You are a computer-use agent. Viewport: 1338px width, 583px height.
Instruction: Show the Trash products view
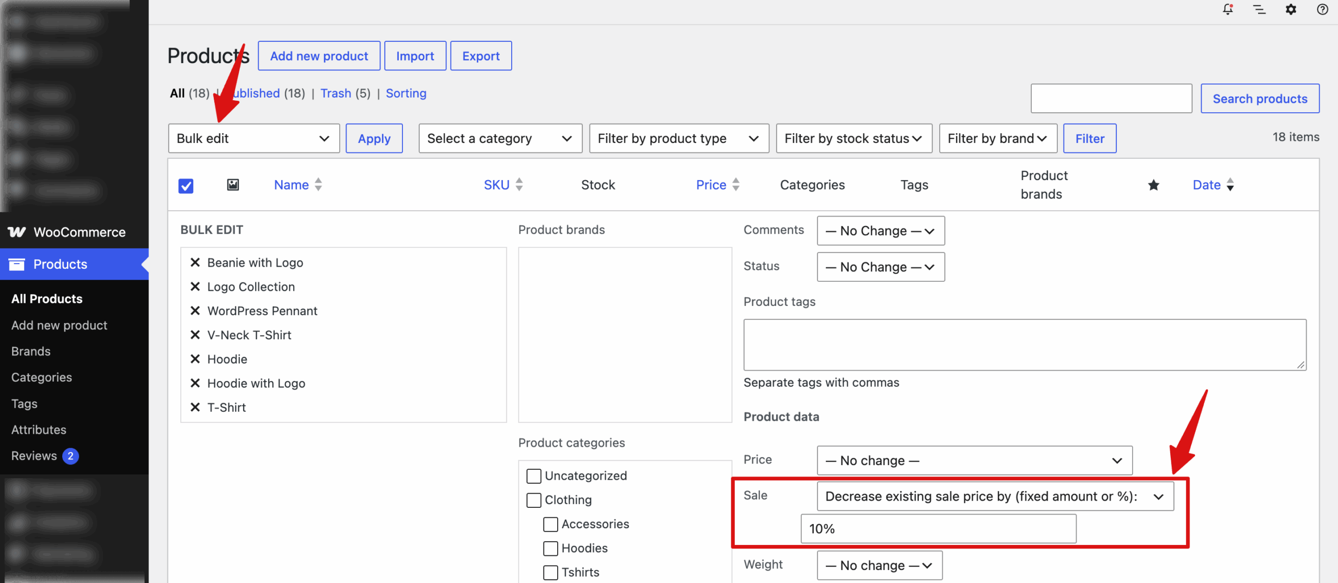click(336, 93)
